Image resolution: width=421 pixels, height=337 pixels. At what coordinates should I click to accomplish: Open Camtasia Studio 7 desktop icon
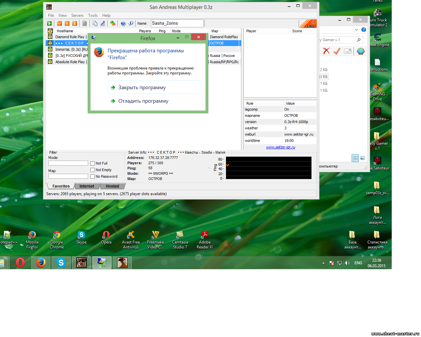[180, 240]
